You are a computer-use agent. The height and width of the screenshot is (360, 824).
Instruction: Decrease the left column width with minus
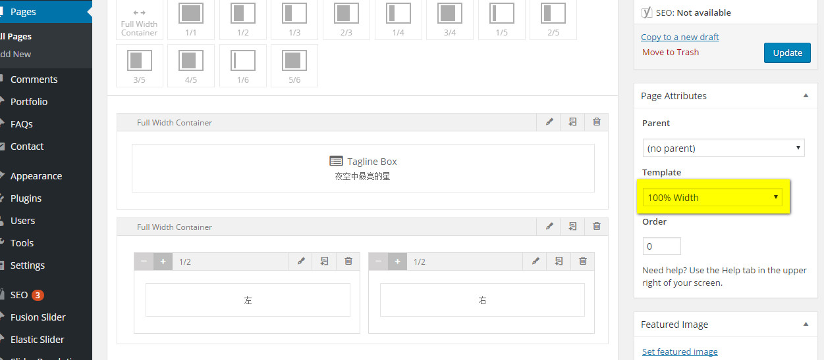click(x=144, y=261)
